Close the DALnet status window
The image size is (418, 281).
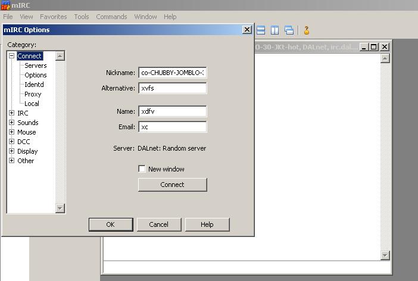point(385,47)
